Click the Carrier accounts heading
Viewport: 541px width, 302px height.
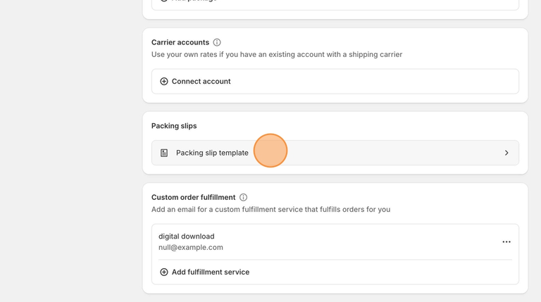(x=180, y=42)
